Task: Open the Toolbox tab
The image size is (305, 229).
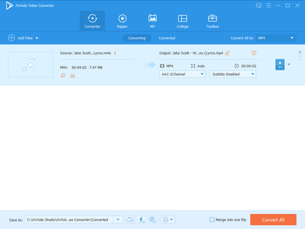Action: click(212, 21)
